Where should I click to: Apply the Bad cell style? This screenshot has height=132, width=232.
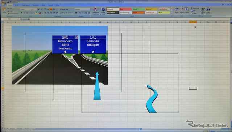(x=126, y=9)
